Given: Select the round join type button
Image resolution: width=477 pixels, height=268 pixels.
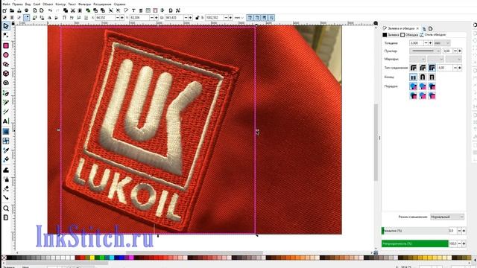Looking at the screenshot, I should (x=423, y=68).
